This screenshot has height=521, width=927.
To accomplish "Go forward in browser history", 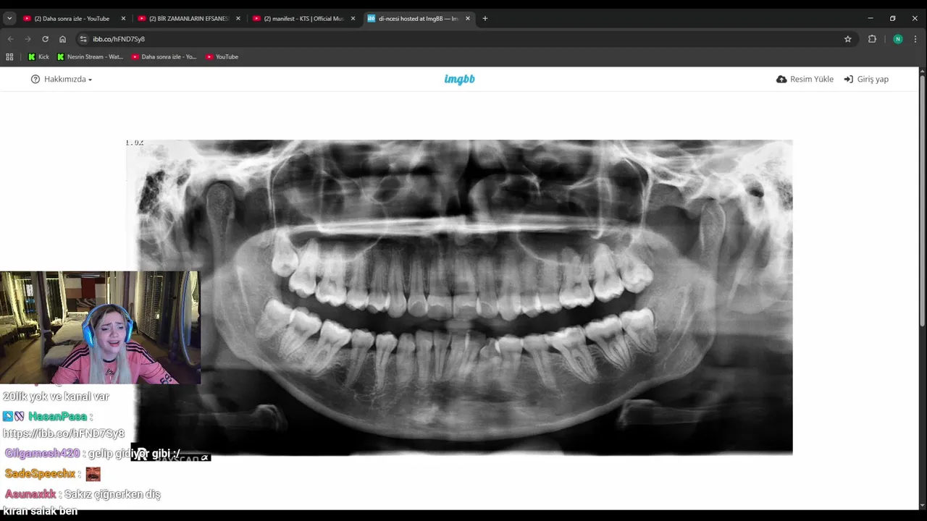I will pos(28,39).
